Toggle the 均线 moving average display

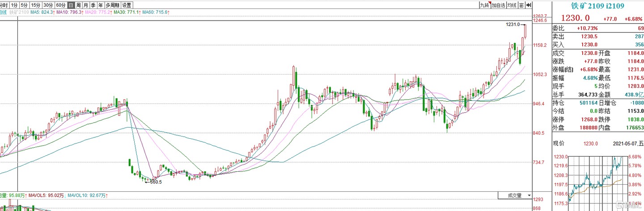[x=512, y=5]
